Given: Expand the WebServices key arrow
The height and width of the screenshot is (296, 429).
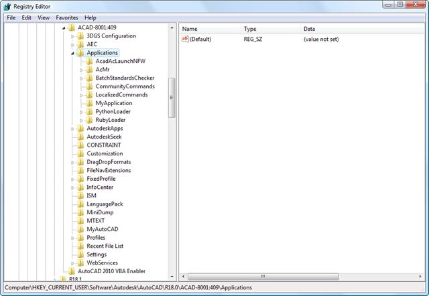Looking at the screenshot, I should coord(72,263).
